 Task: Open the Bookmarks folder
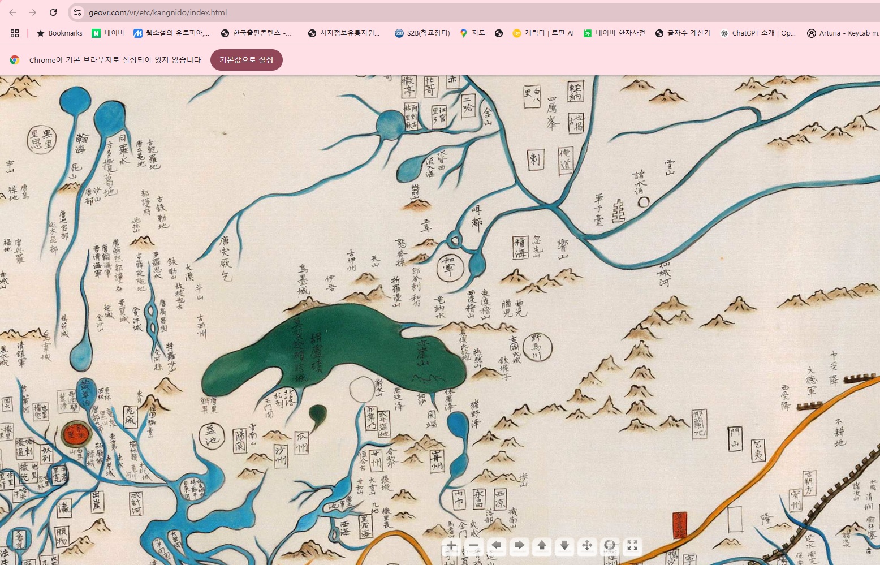tap(59, 33)
